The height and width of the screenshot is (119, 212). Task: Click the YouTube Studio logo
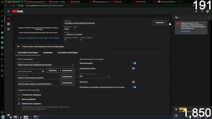18,11
